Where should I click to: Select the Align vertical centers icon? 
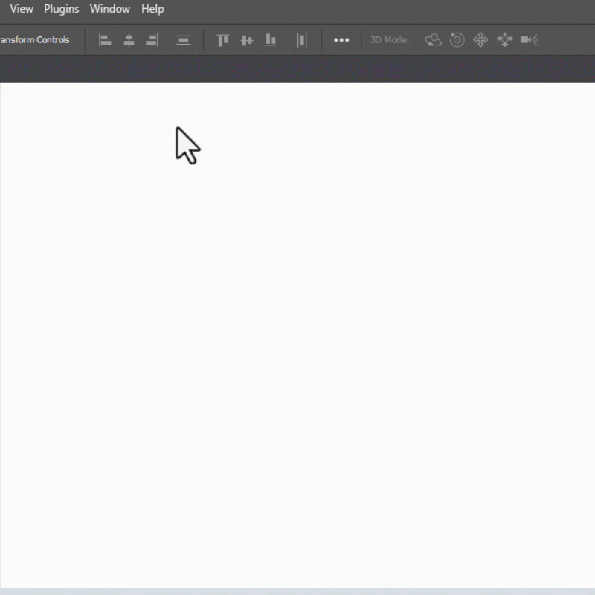click(247, 40)
